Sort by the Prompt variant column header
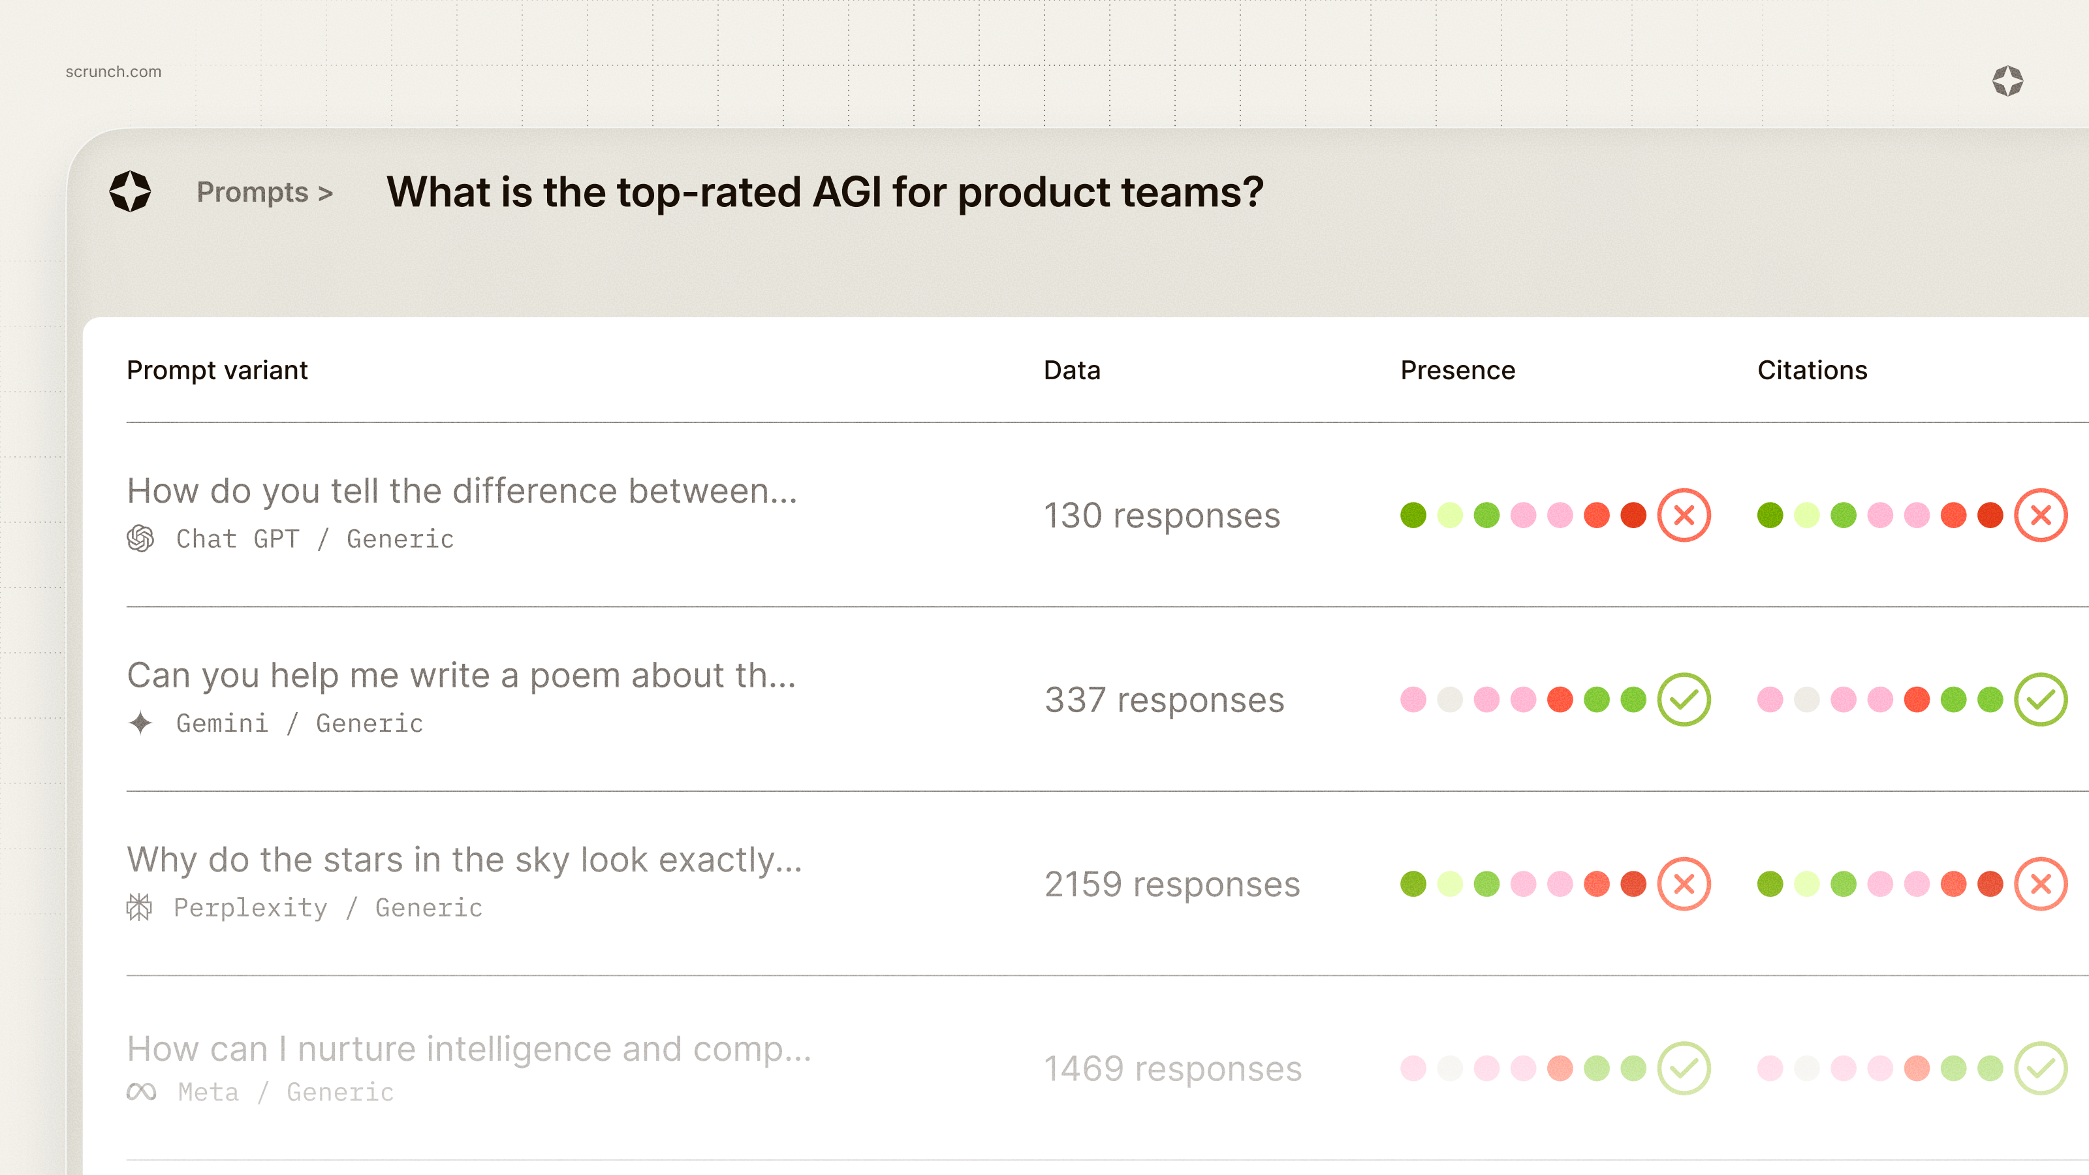 (217, 369)
